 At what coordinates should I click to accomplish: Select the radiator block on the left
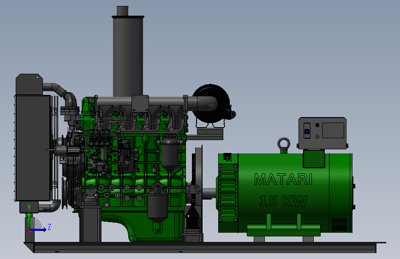(33, 148)
